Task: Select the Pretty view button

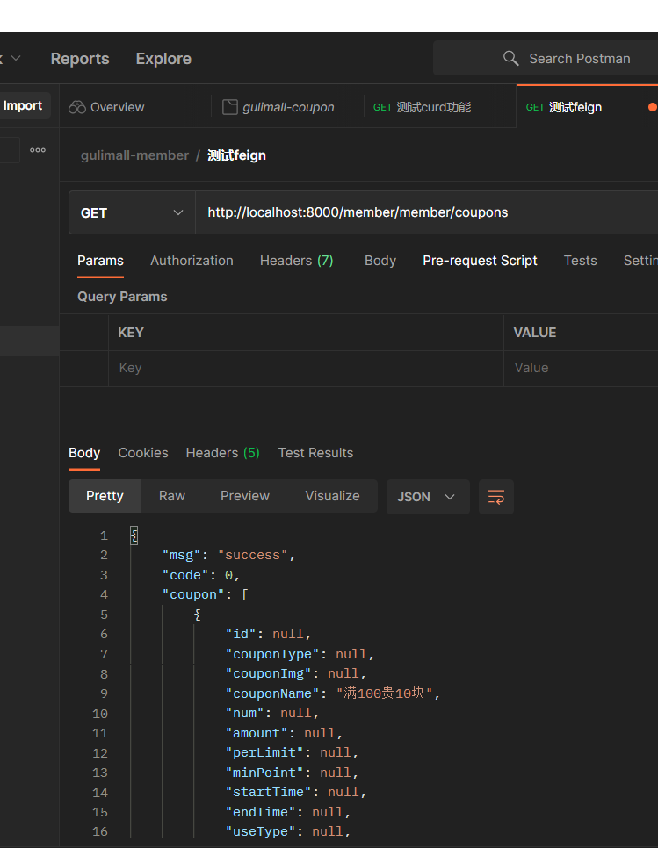Action: 105,496
